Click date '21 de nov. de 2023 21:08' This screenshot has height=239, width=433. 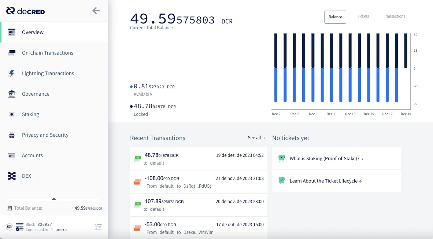(x=240, y=179)
